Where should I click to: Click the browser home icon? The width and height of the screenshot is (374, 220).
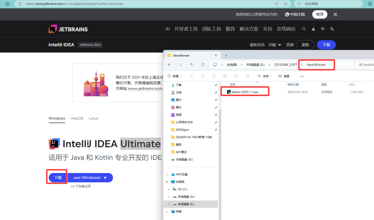[7, 4]
